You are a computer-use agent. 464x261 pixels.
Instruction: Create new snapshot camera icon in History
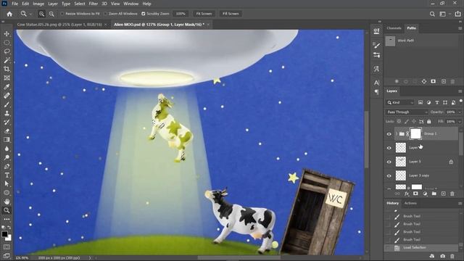pyautogui.click(x=443, y=256)
